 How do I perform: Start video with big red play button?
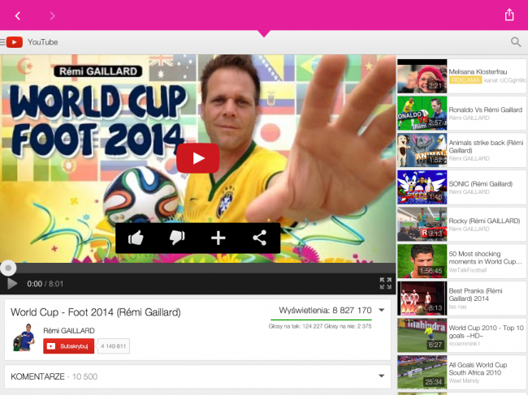(198, 158)
